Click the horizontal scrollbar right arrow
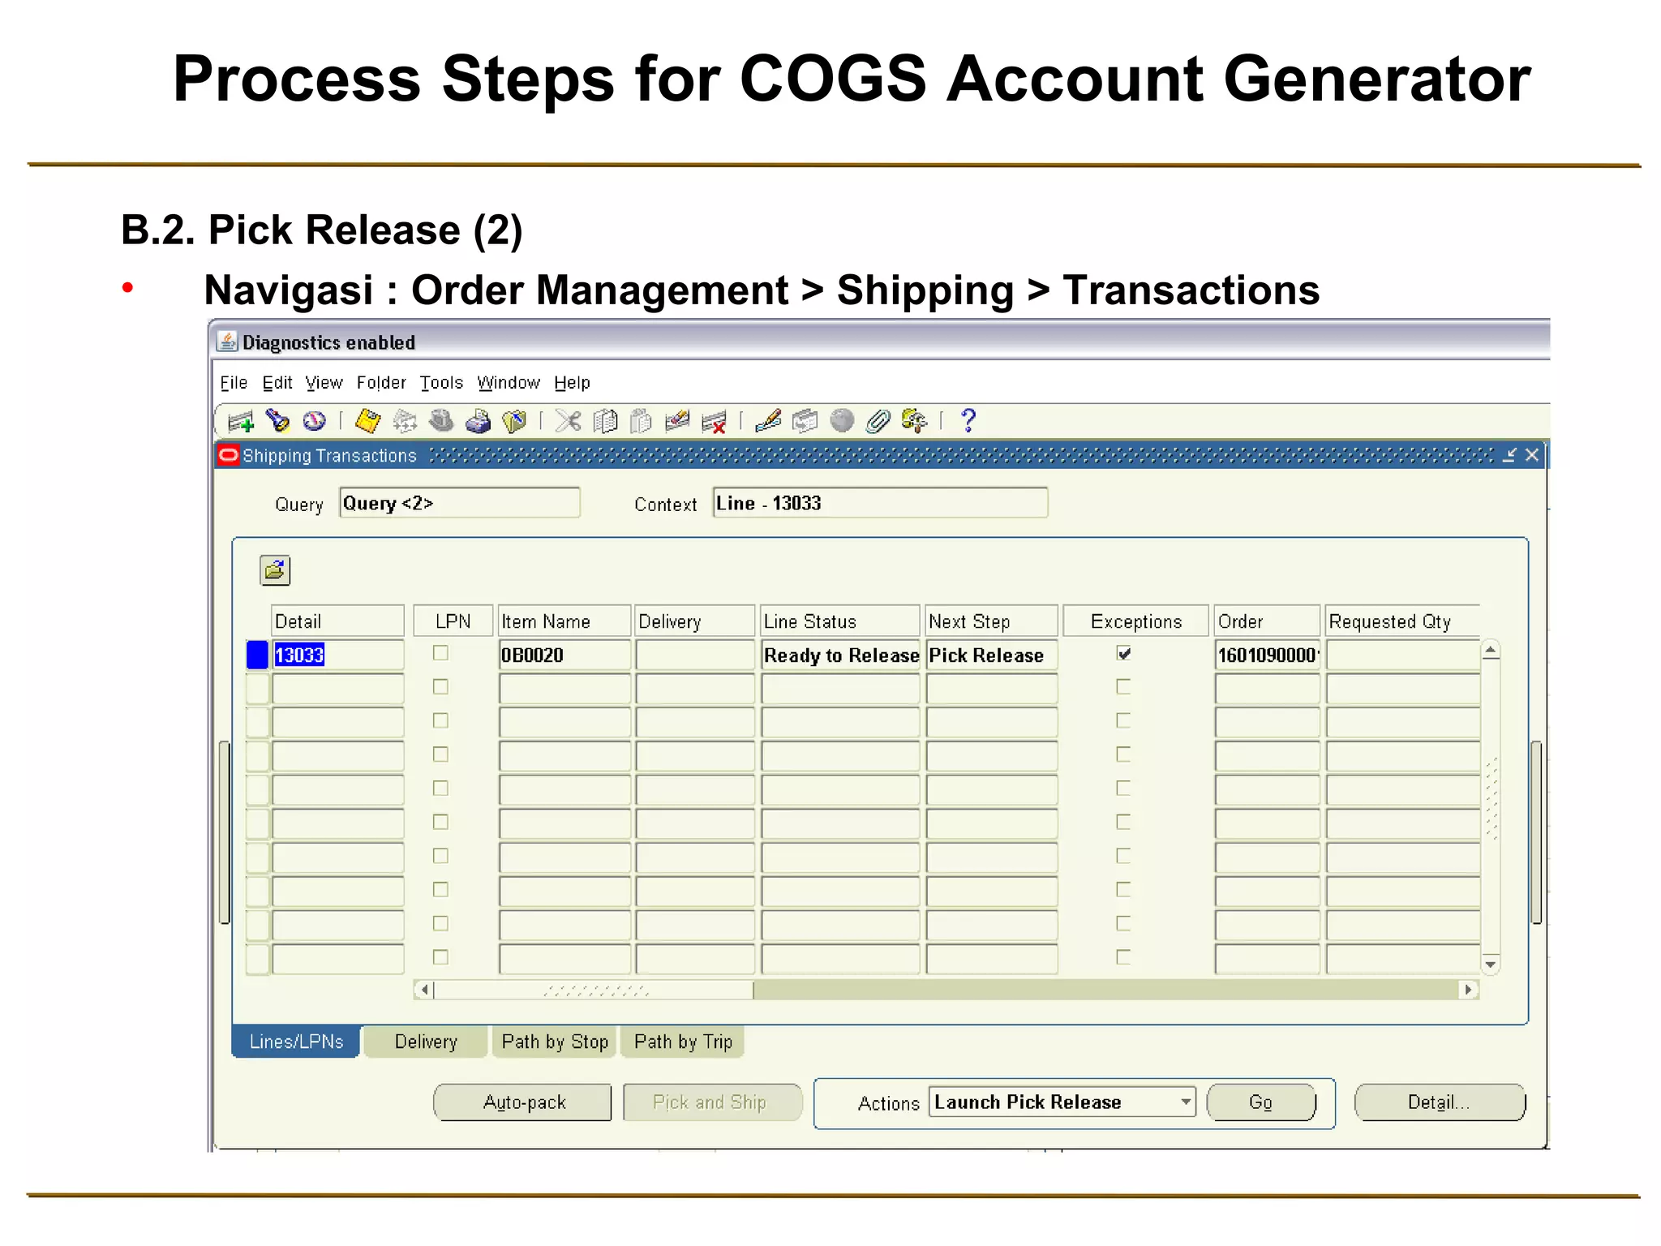The width and height of the screenshot is (1661, 1246). tap(1468, 990)
